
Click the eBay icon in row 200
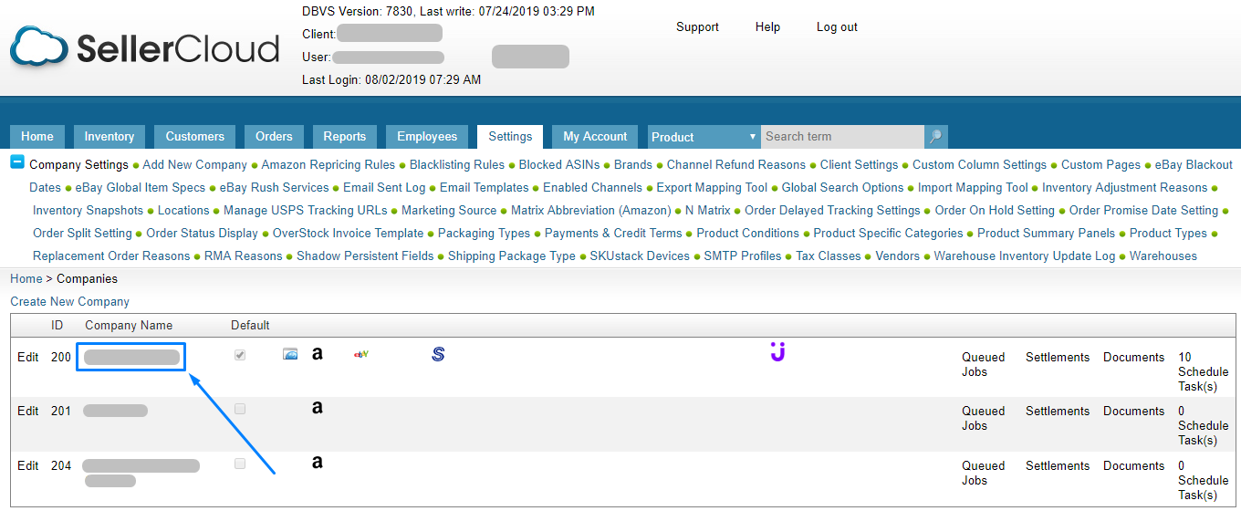click(x=361, y=354)
